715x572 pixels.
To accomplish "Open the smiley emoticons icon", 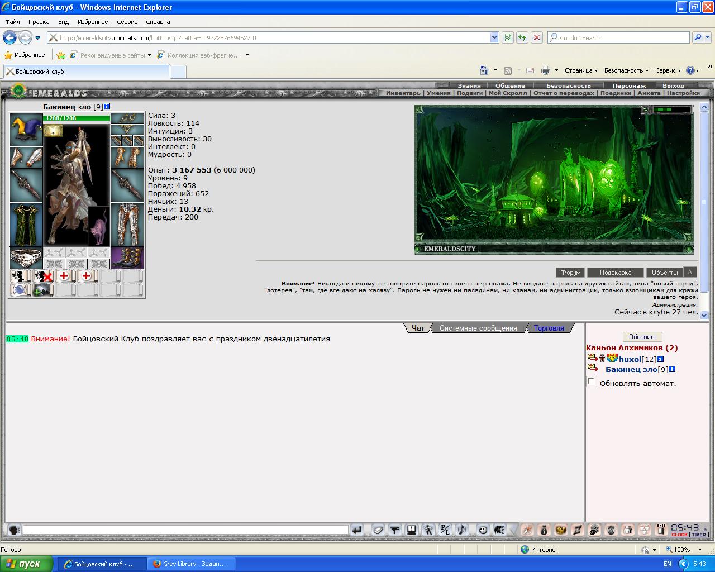I will click(x=483, y=530).
